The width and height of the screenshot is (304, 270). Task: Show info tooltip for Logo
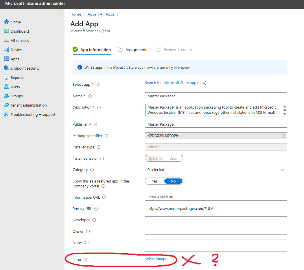pos(85,260)
